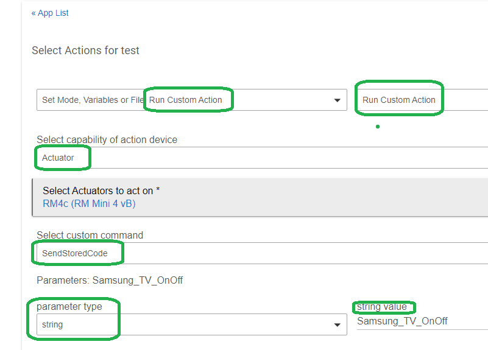
Task: Open the SendStoredCode custom command dropdown
Action: tap(262, 253)
